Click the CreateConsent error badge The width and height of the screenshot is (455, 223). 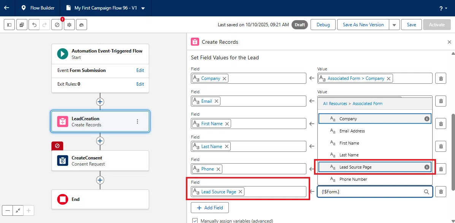coord(57,146)
